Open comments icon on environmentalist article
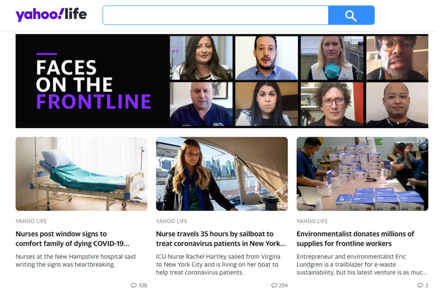The height and width of the screenshot is (295, 436). click(420, 285)
